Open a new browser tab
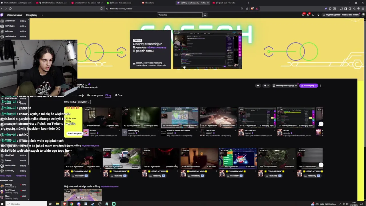 click(x=248, y=3)
